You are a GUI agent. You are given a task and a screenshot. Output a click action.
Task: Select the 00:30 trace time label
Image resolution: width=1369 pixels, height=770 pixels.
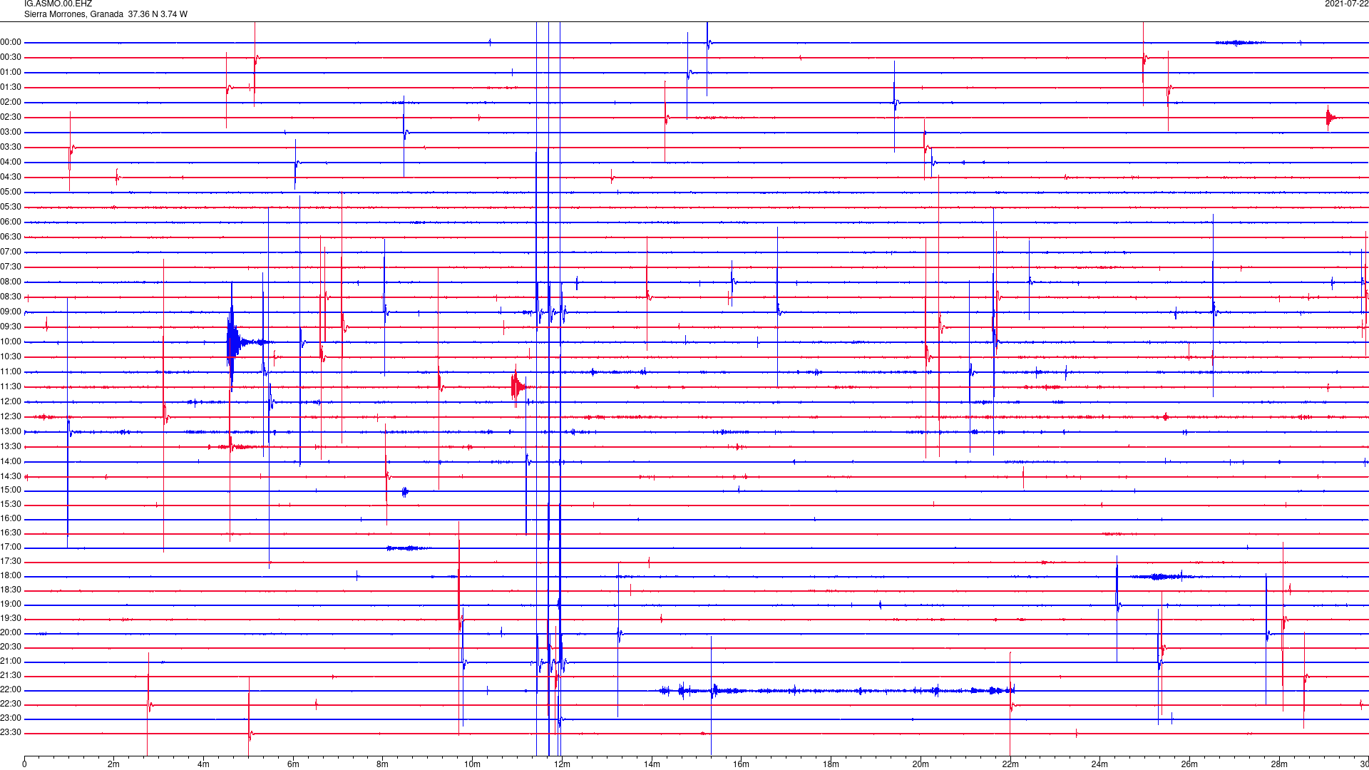point(11,58)
